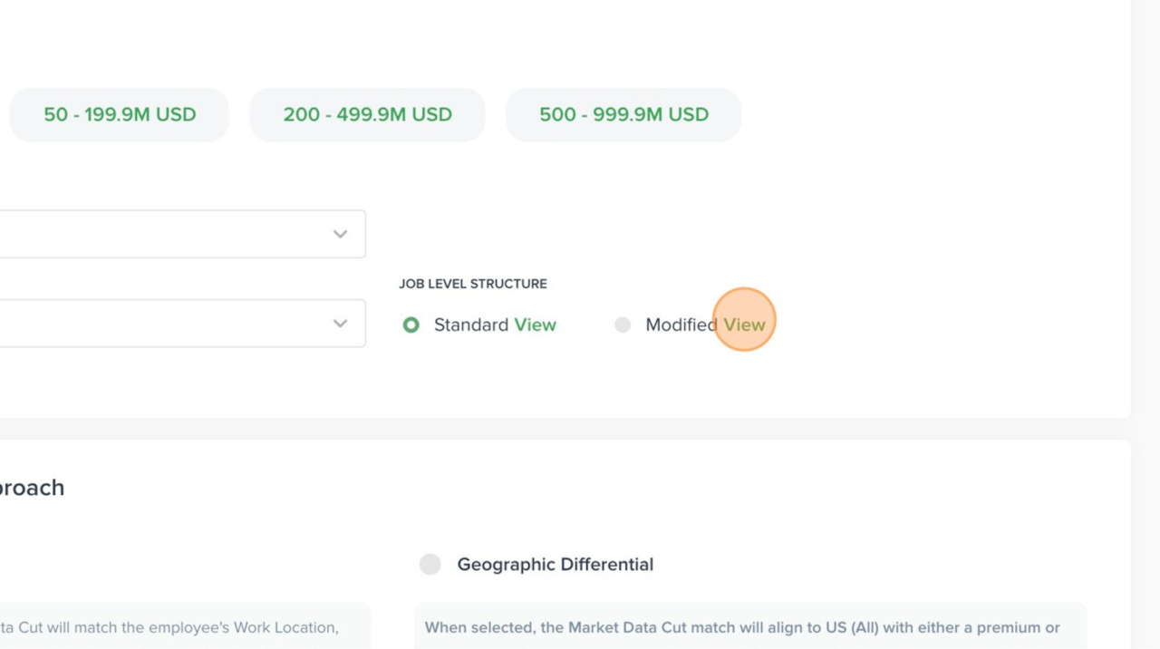Image resolution: width=1160 pixels, height=649 pixels.
Task: Open the View link next to Standard
Action: (535, 324)
